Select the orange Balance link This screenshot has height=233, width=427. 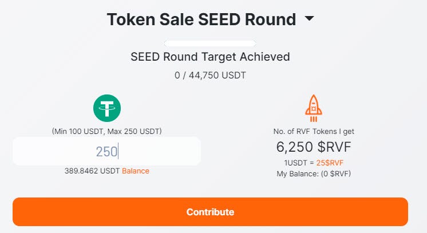136,171
